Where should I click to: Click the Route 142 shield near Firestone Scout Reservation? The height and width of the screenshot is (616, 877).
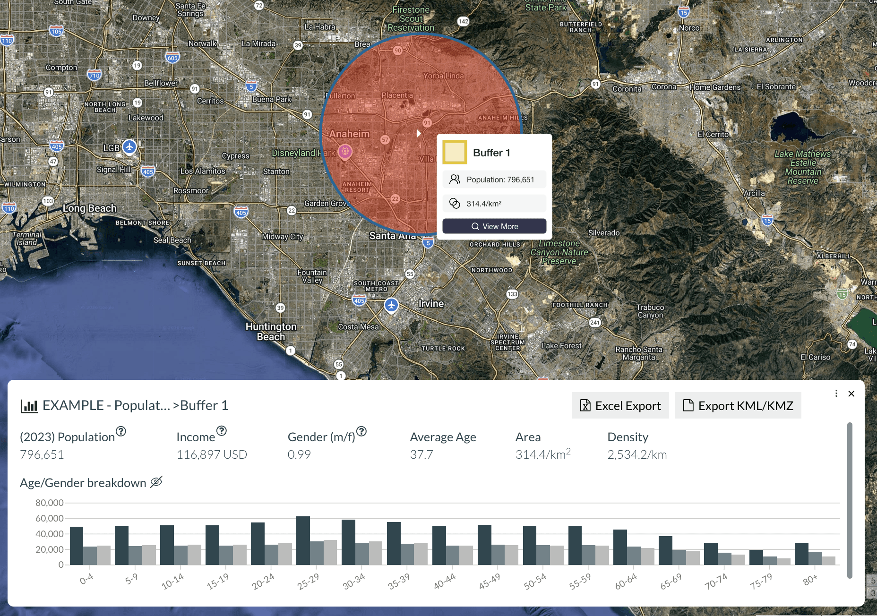click(x=463, y=21)
